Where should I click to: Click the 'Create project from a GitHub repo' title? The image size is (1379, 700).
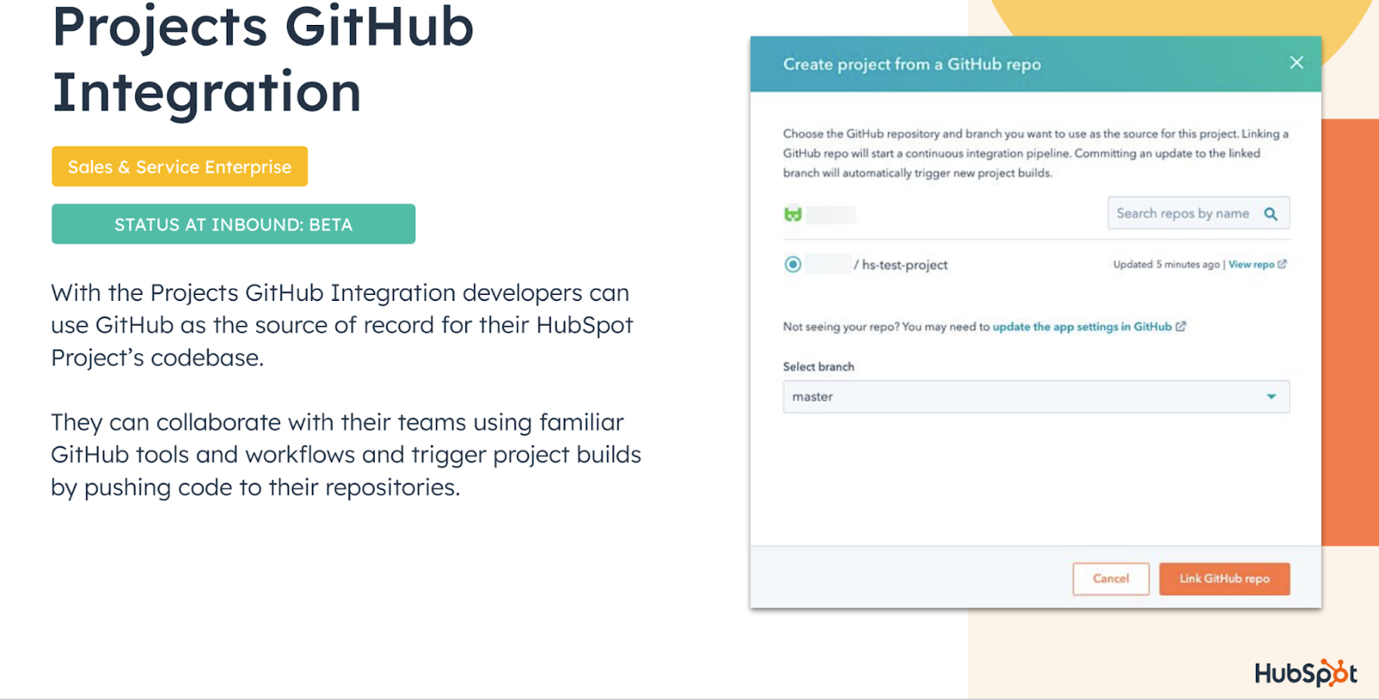[x=912, y=64]
